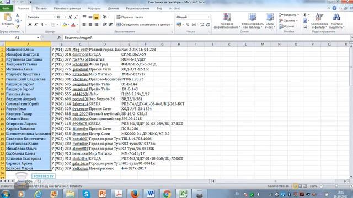Click the decrease decimal icon
The width and height of the screenshot is (353, 198).
click(x=208, y=25)
